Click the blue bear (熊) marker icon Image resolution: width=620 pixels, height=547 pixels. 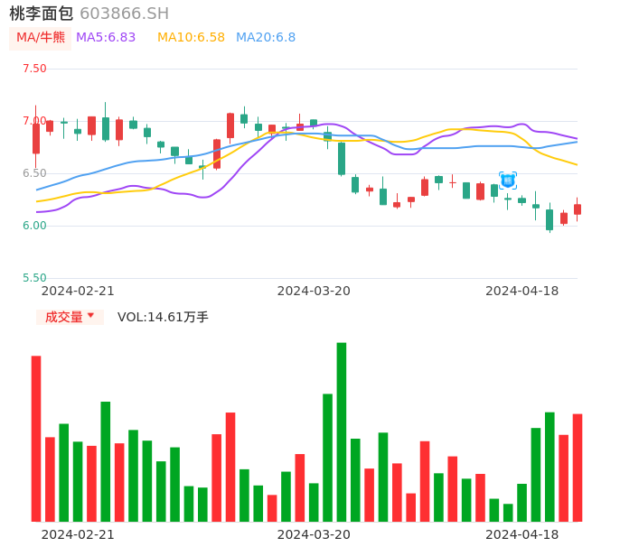508,181
